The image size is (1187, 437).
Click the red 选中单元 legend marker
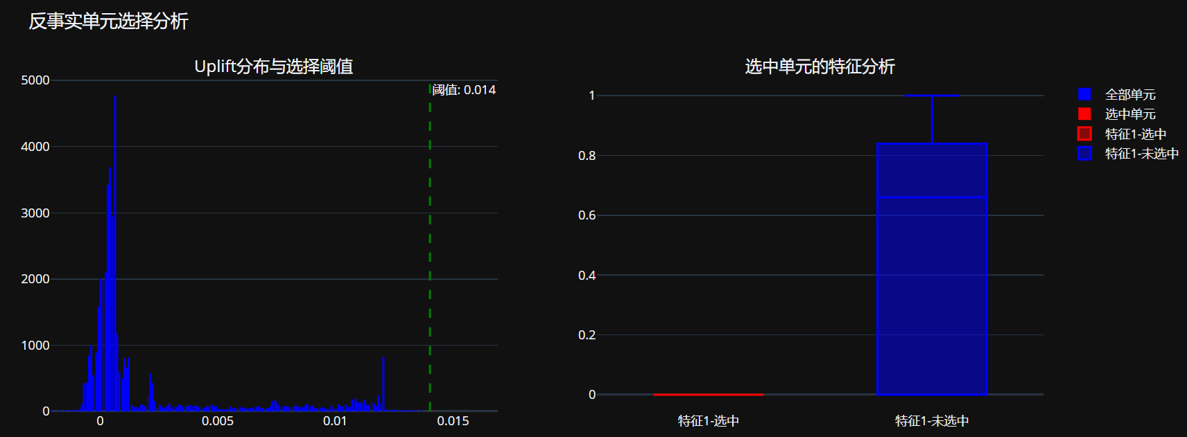(x=1084, y=114)
